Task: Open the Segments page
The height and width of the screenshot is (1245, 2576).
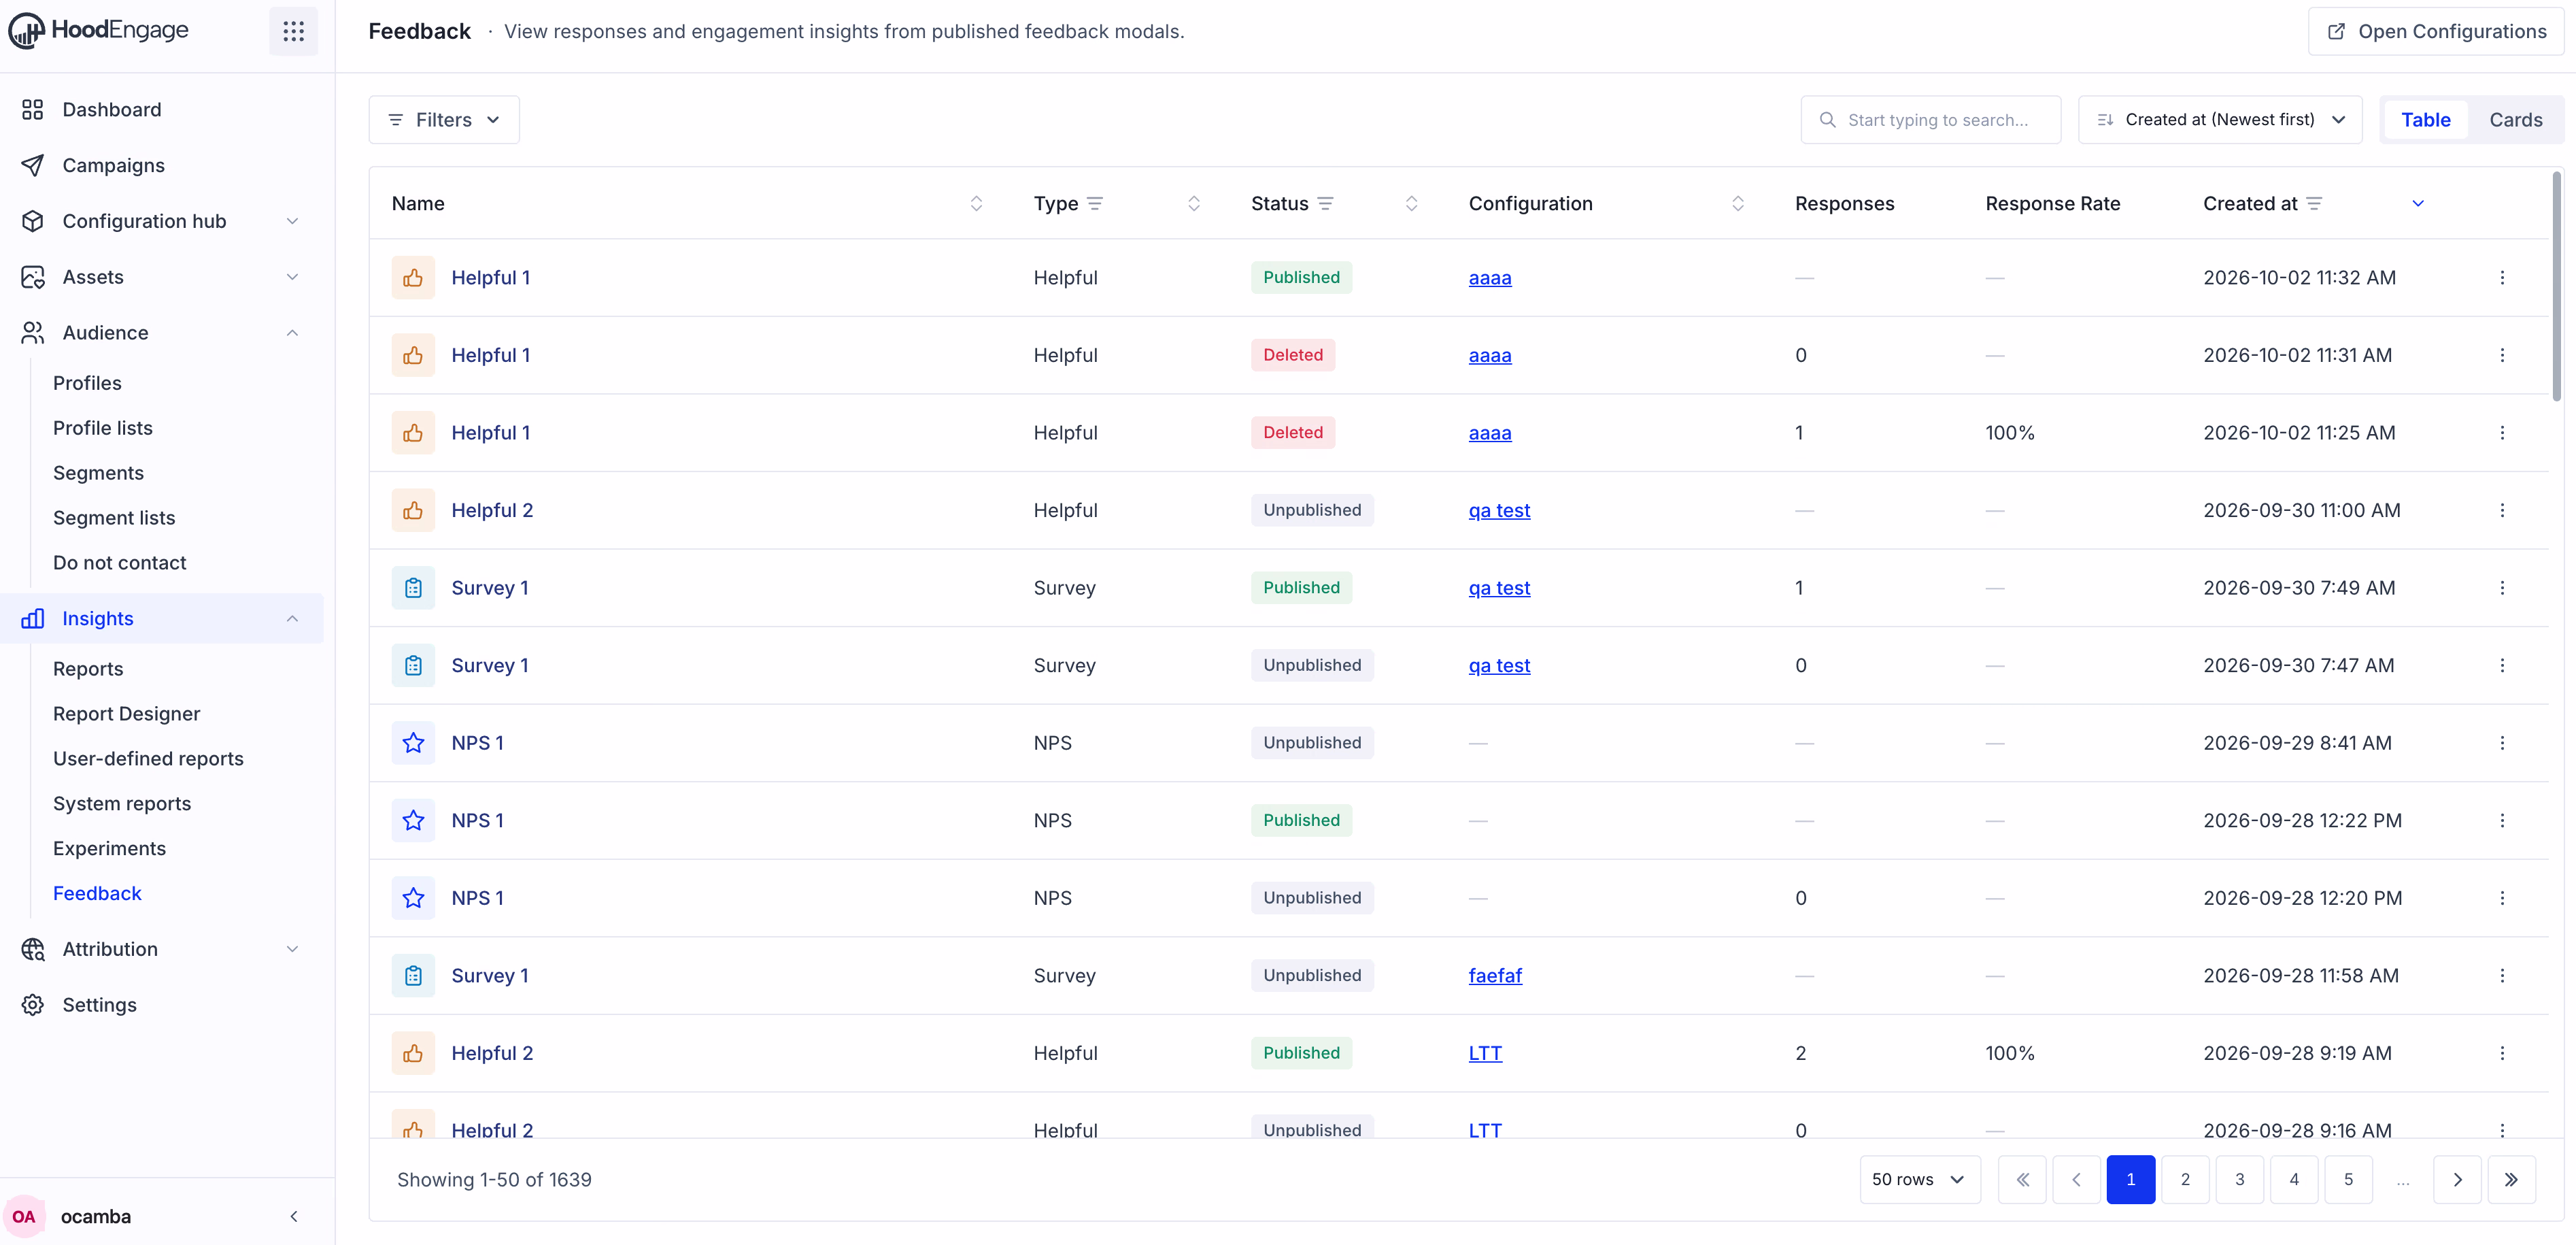Action: 98,472
